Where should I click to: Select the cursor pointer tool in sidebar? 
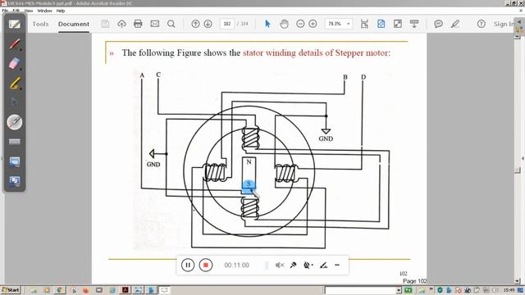click(x=15, y=102)
